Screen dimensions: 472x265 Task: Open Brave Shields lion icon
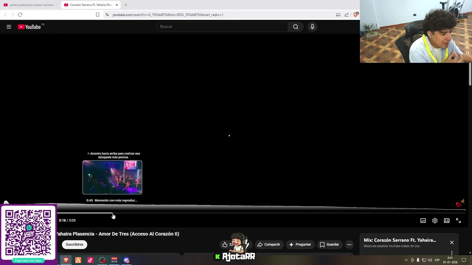(355, 15)
